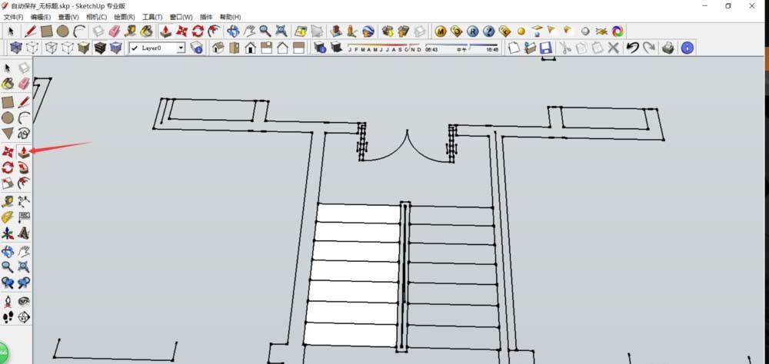769x364 pixels.
Task: Select the Orbit tool in top toolbar
Action: [x=233, y=31]
